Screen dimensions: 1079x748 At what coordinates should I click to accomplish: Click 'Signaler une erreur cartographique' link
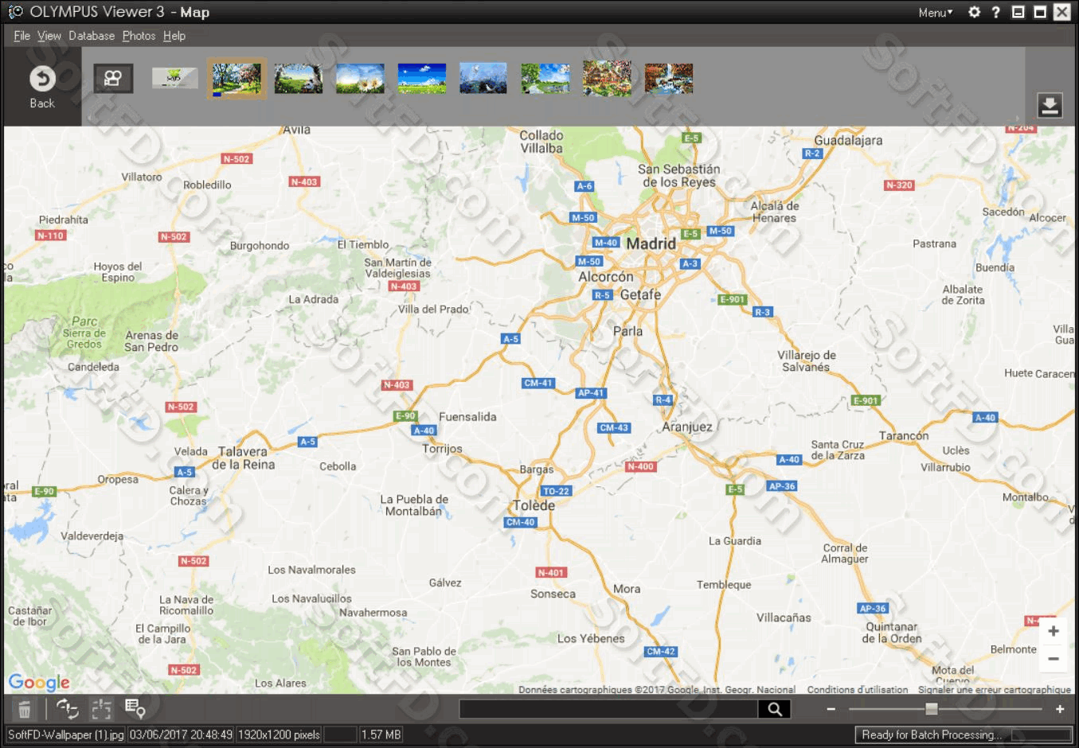pos(995,690)
